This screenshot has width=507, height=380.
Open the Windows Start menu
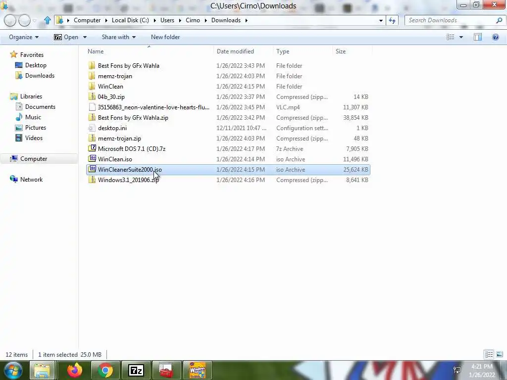(12, 370)
